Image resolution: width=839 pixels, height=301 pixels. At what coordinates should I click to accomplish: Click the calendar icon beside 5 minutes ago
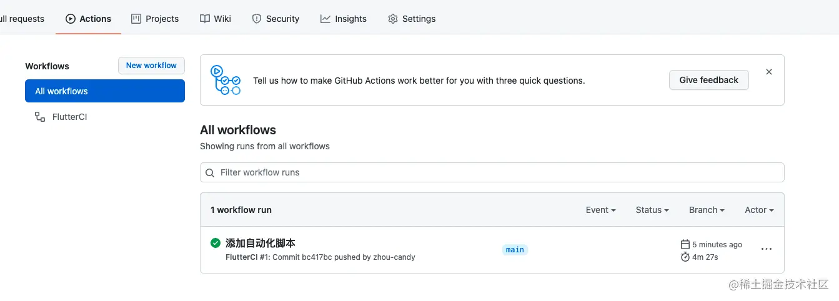(x=685, y=244)
